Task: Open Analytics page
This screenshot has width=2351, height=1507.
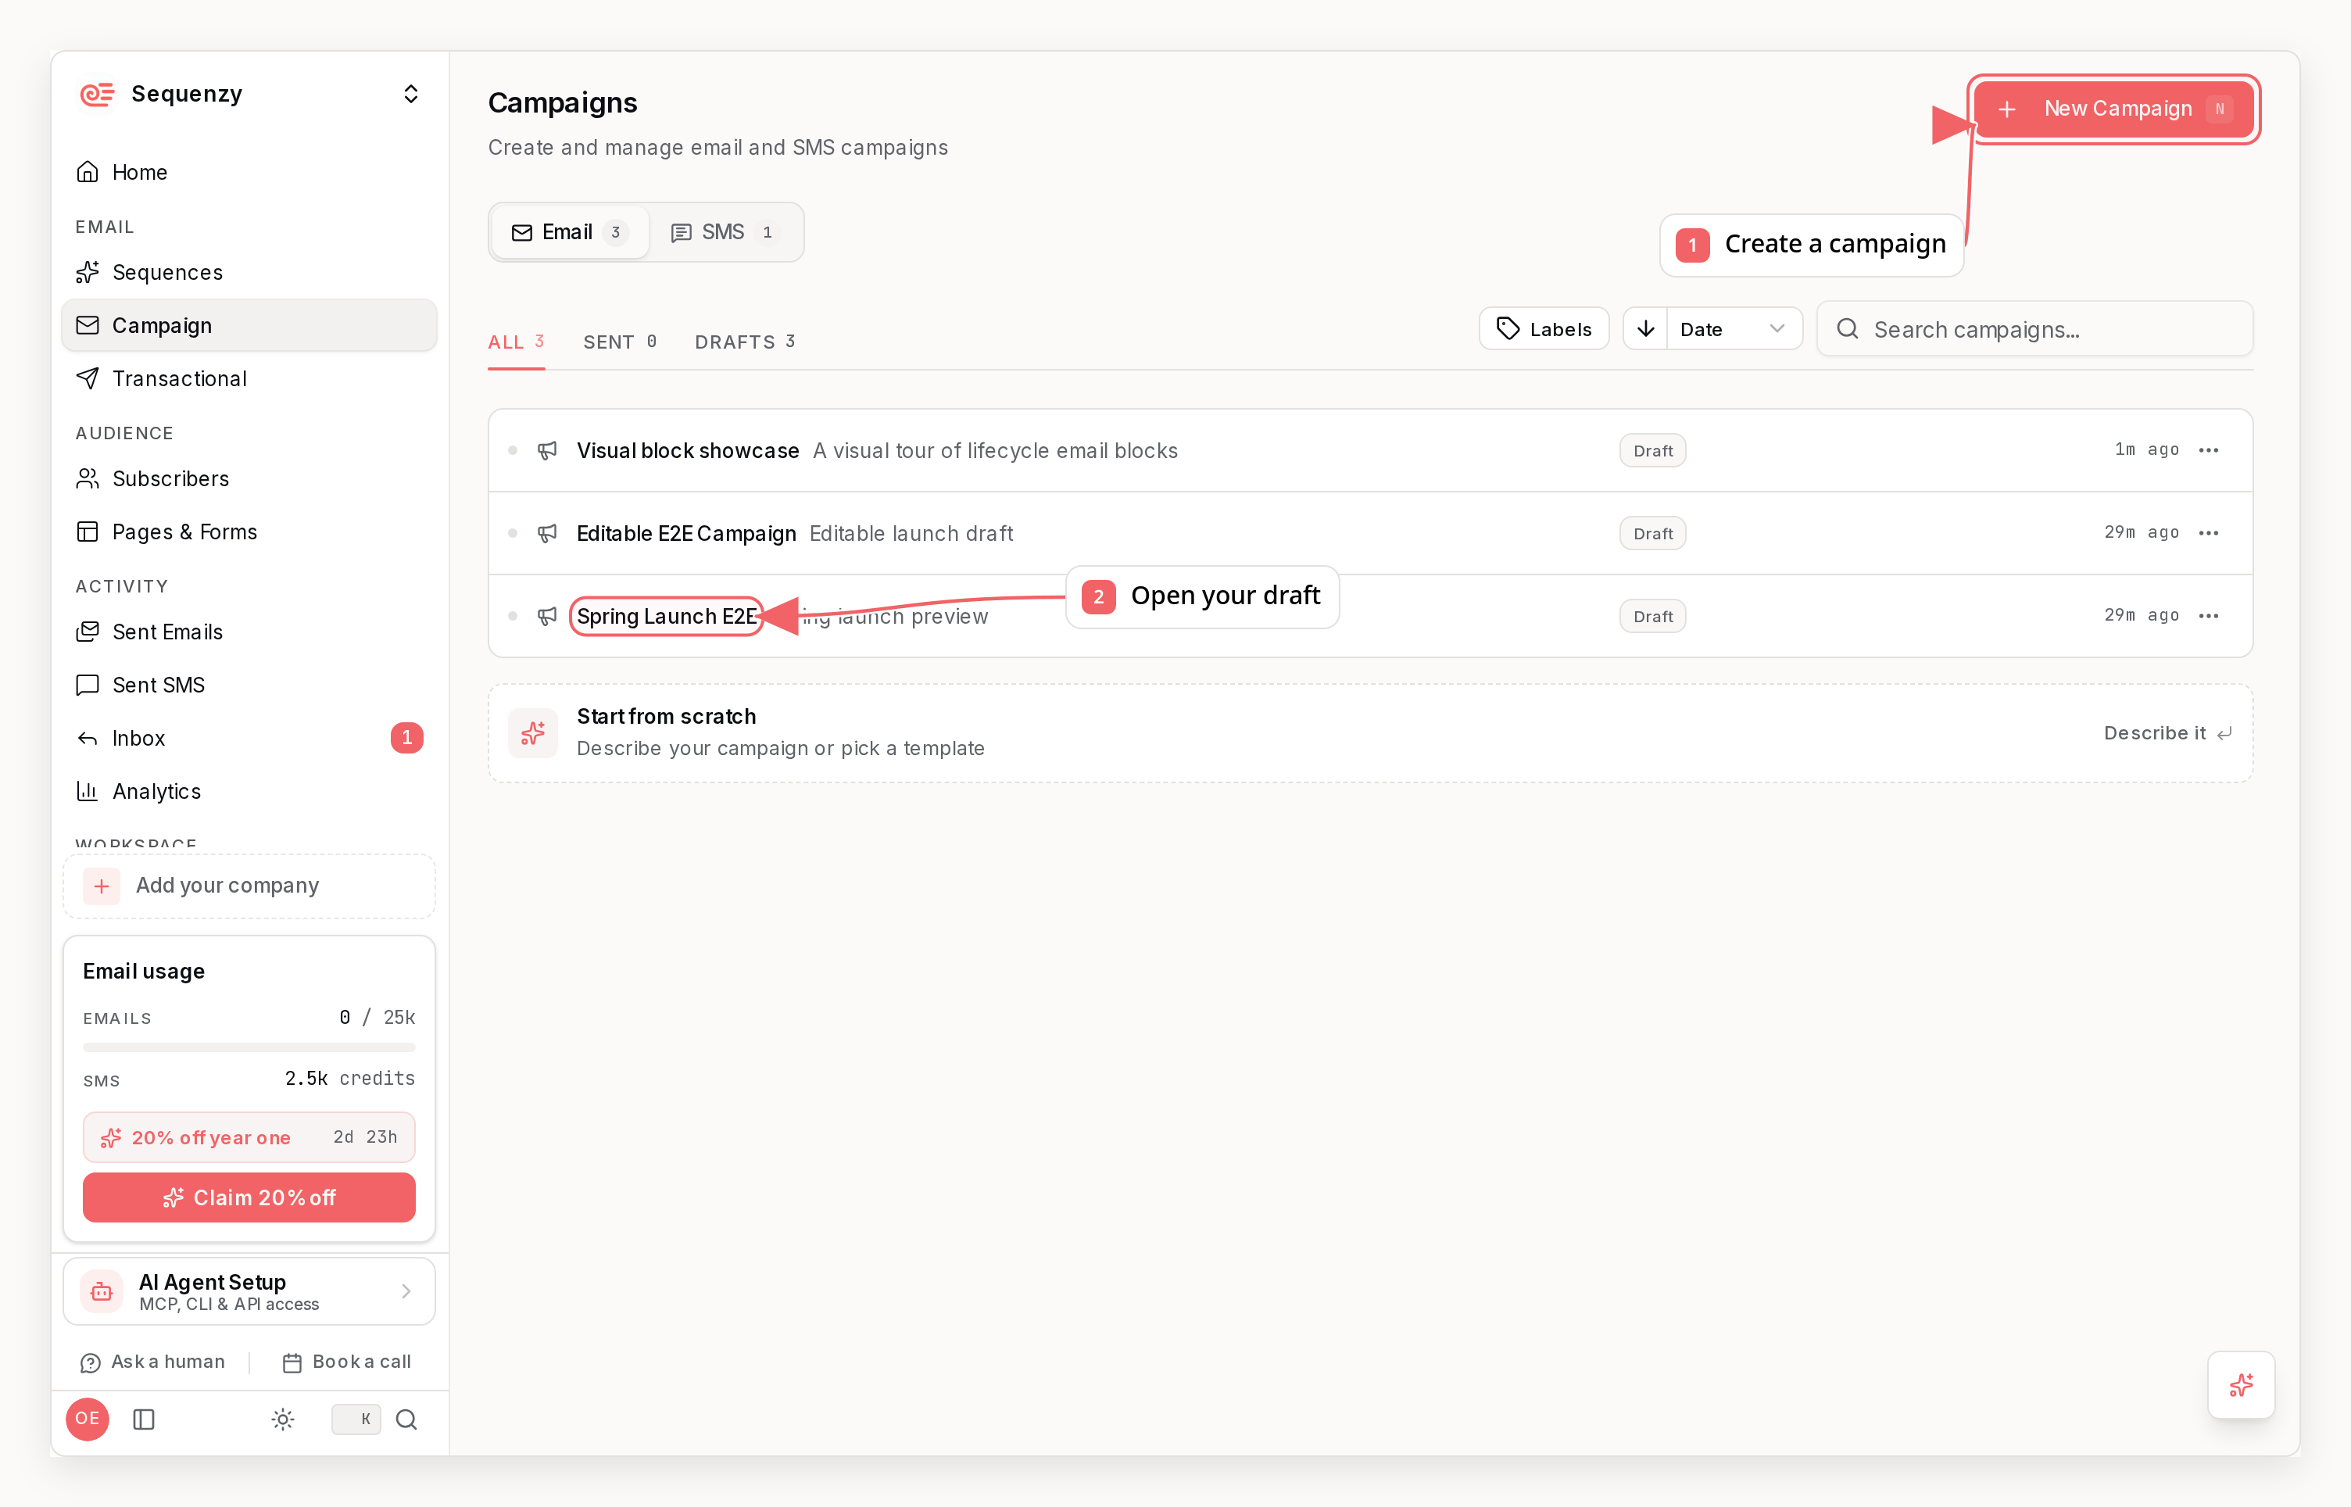Action: (249, 791)
